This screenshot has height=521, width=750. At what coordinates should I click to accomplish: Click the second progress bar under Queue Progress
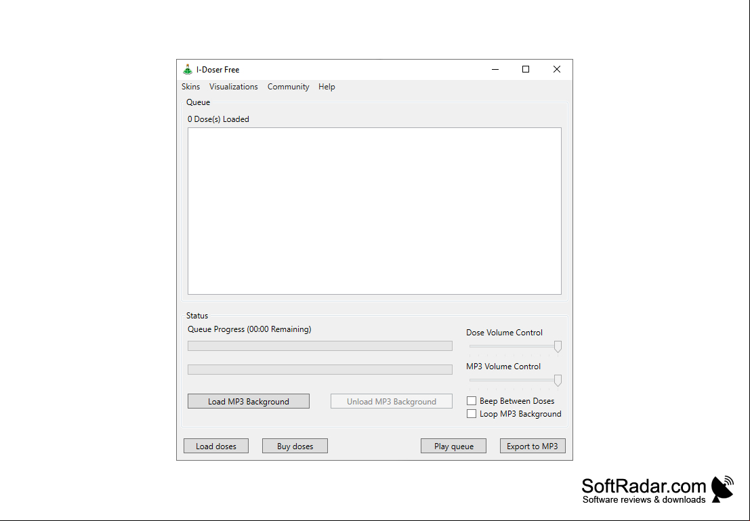pos(320,369)
